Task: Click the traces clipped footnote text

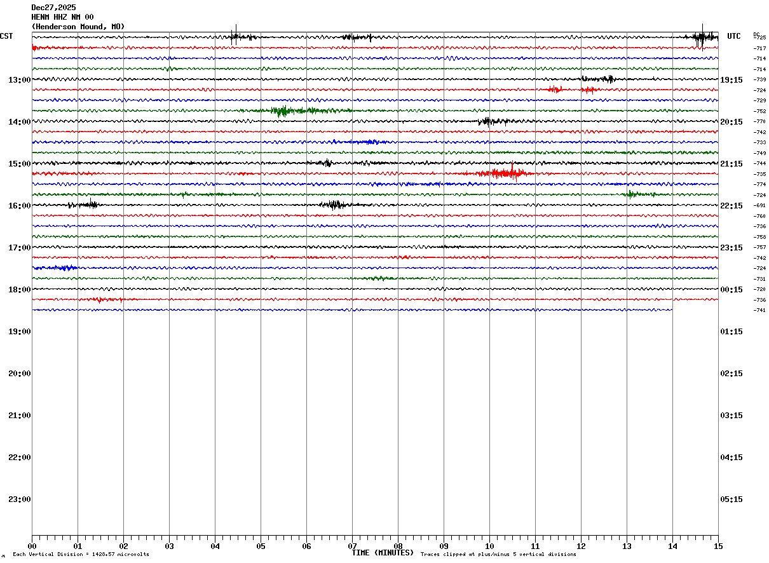Action: 498,555
